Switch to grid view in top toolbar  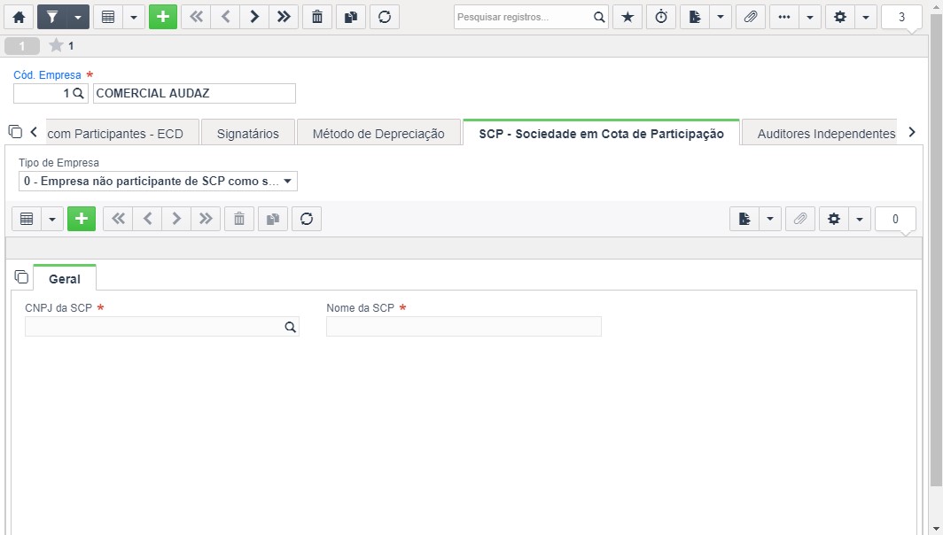click(107, 17)
